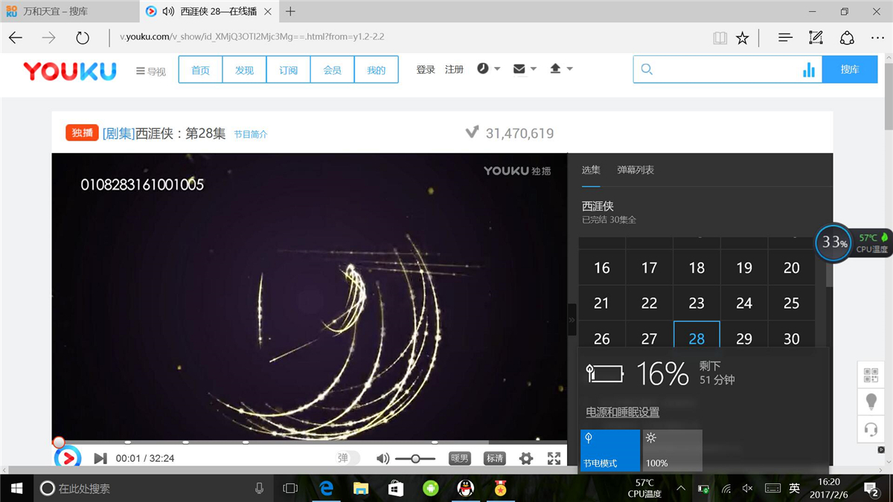Screen dimensions: 893x502
Task: Expand the messages envelope dropdown
Action: point(525,69)
